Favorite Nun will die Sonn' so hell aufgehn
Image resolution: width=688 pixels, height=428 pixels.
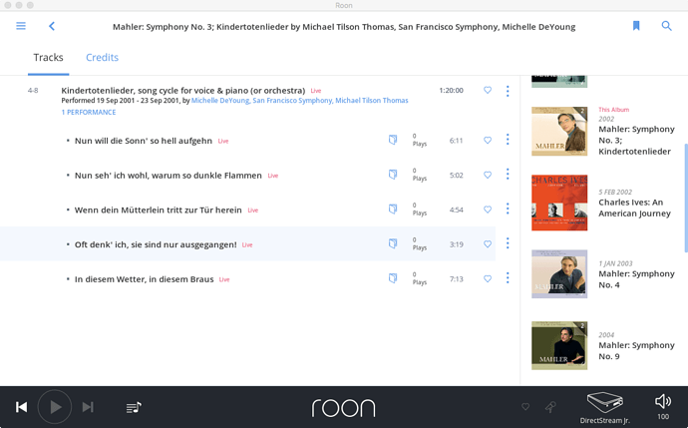488,140
